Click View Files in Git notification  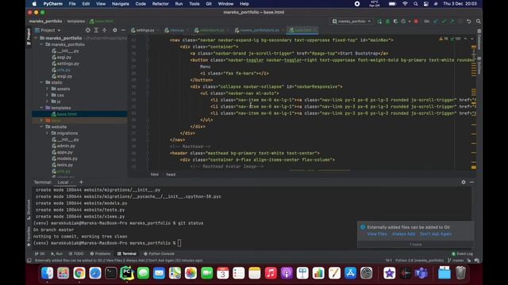[377, 234]
